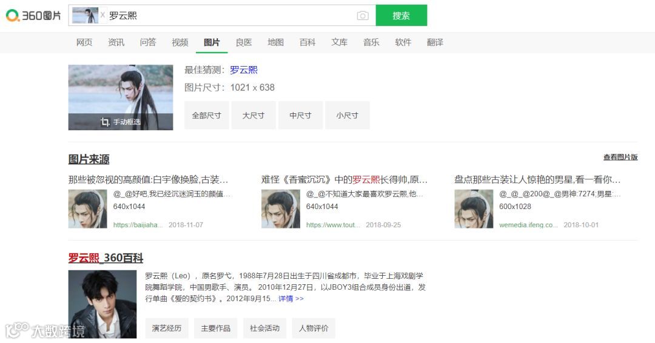
Task: Filter by 小尺寸
Action: click(347, 115)
